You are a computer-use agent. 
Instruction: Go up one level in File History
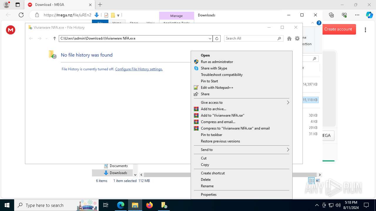54,38
